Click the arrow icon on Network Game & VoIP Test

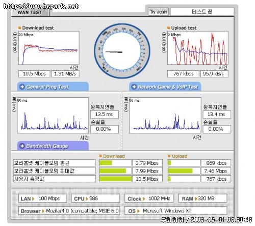(134, 87)
